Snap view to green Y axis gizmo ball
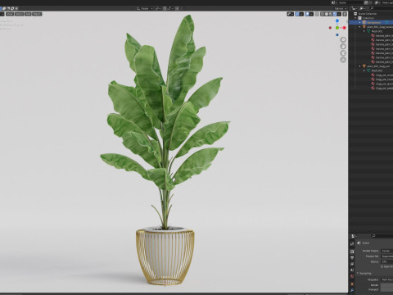Image resolution: width=393 pixels, height=295 pixels. click(337, 28)
